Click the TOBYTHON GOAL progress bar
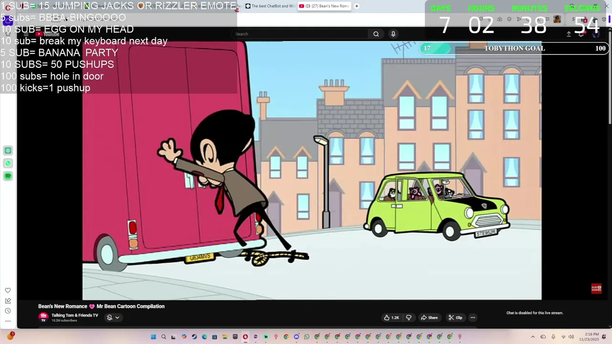The width and height of the screenshot is (612, 344). point(514,48)
